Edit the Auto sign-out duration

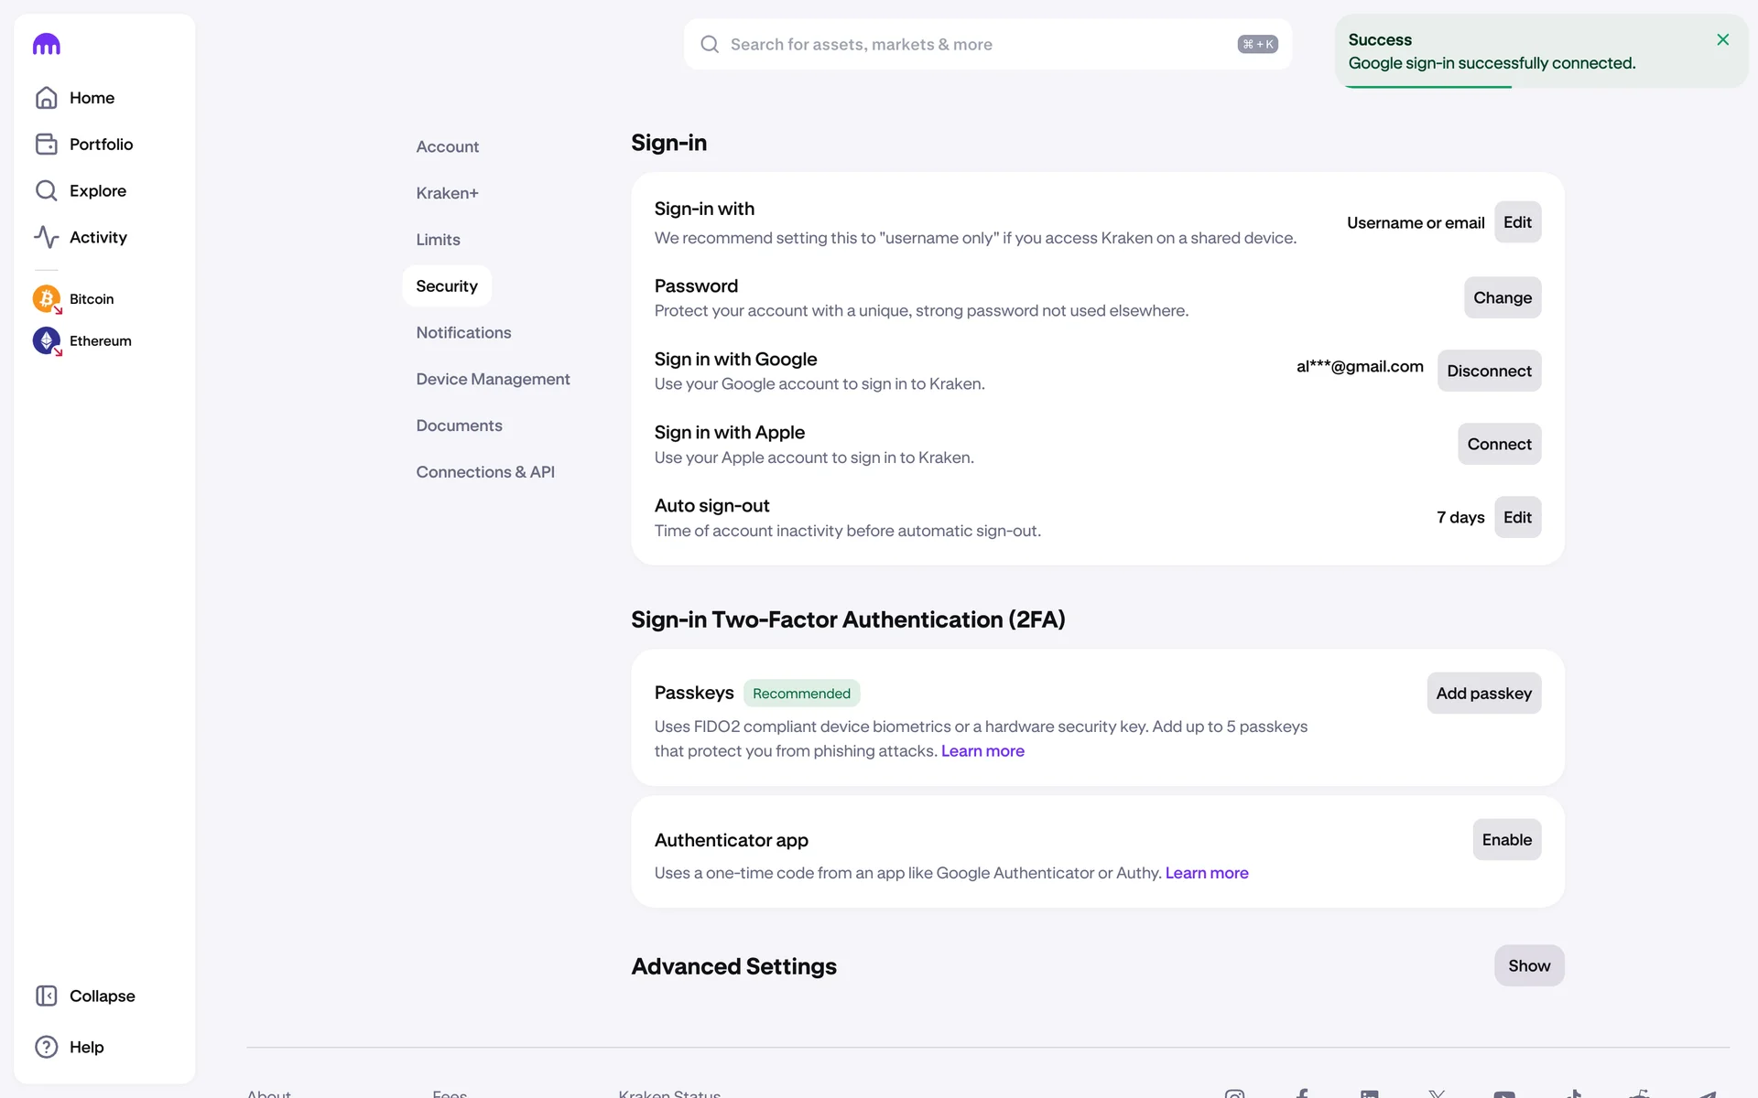coord(1516,517)
